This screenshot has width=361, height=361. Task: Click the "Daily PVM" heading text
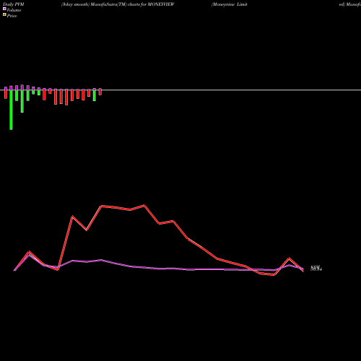click(14, 4)
